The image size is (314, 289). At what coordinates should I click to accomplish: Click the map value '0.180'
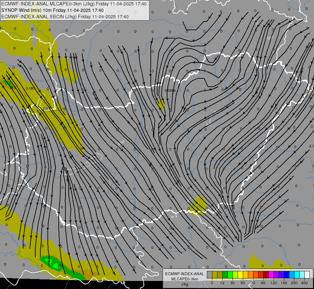pyautogui.click(x=30, y=88)
